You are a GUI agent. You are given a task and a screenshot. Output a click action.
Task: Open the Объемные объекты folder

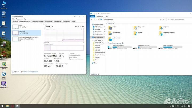(x=161, y=33)
